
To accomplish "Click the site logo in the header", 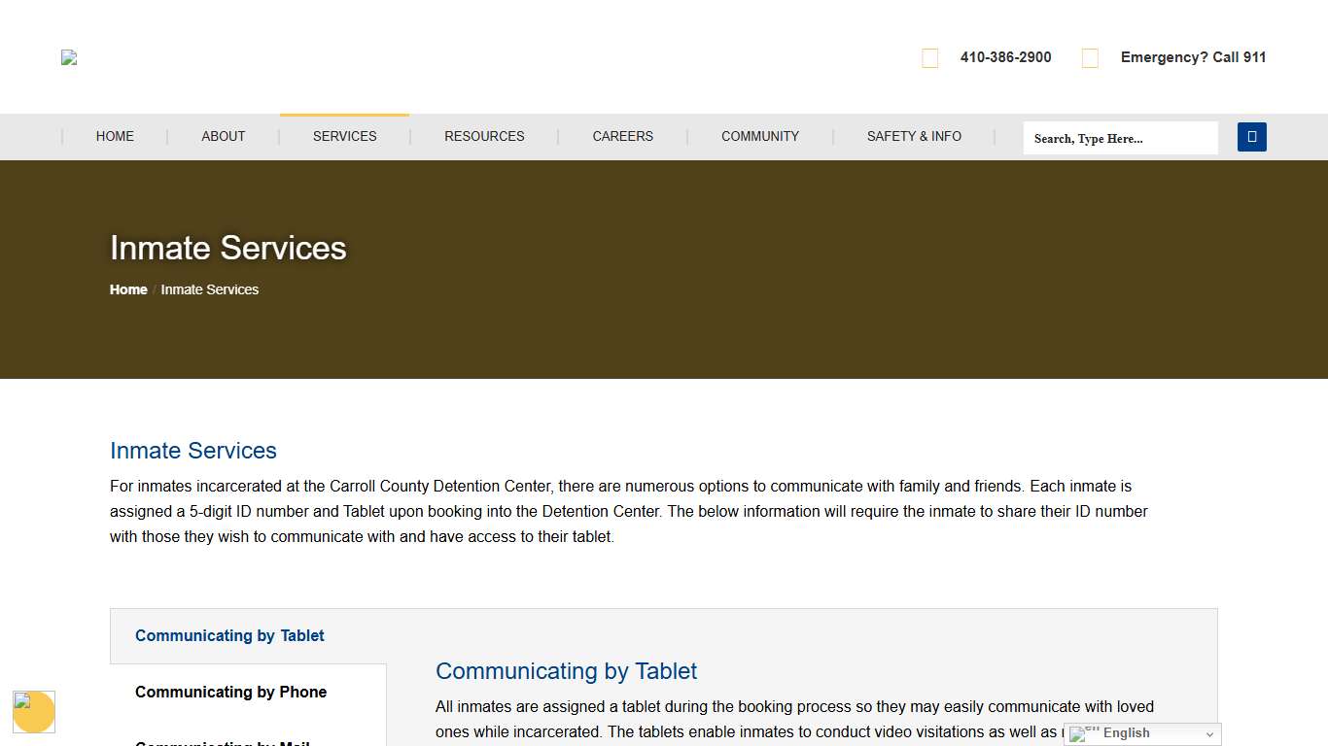I will (68, 56).
